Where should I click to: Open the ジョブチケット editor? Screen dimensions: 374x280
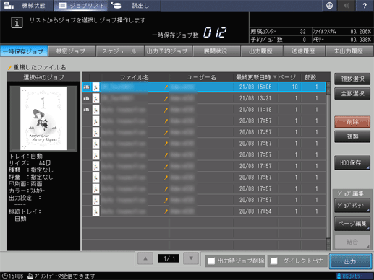click(352, 205)
